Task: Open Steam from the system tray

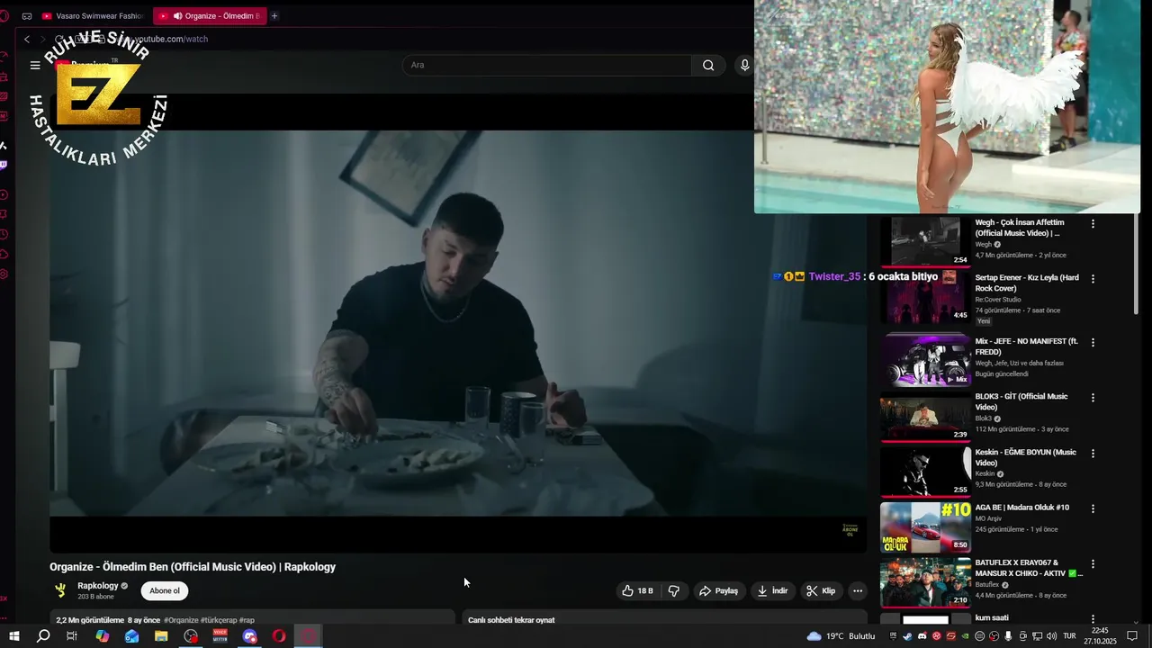Action: 907,636
